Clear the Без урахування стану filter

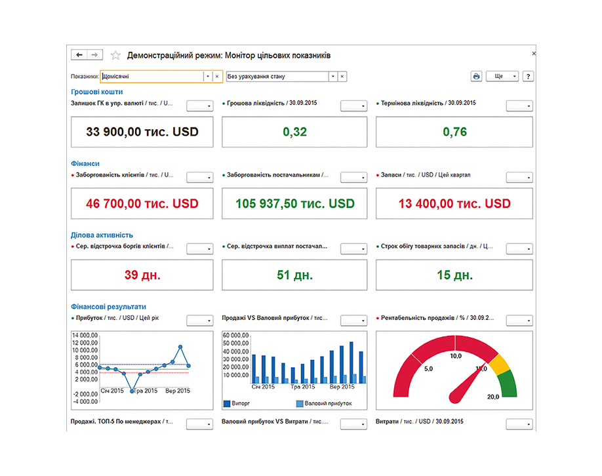[x=342, y=77]
